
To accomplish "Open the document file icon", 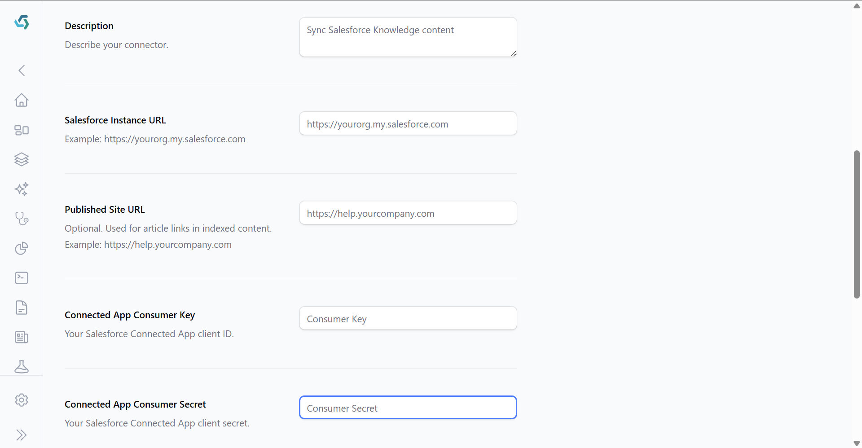I will [22, 307].
